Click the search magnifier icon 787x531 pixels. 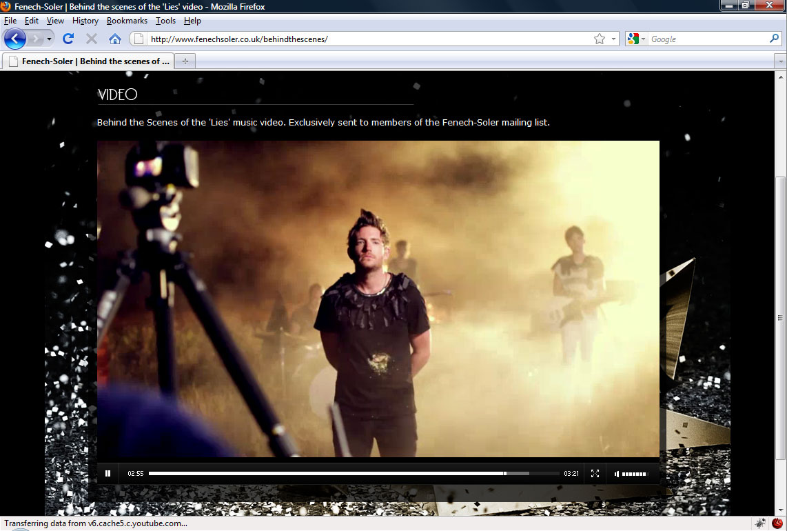coord(774,39)
